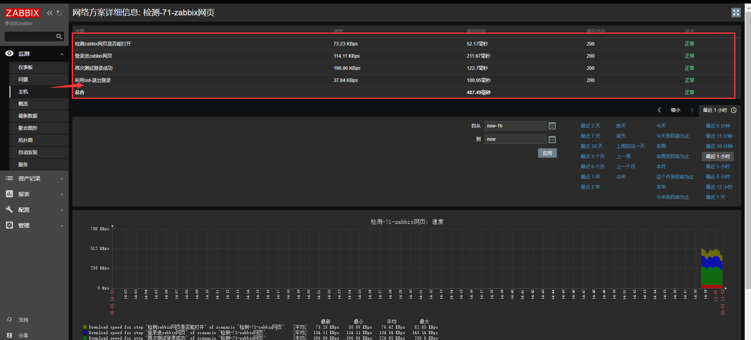Collapse the 监测 menu section

pos(62,54)
